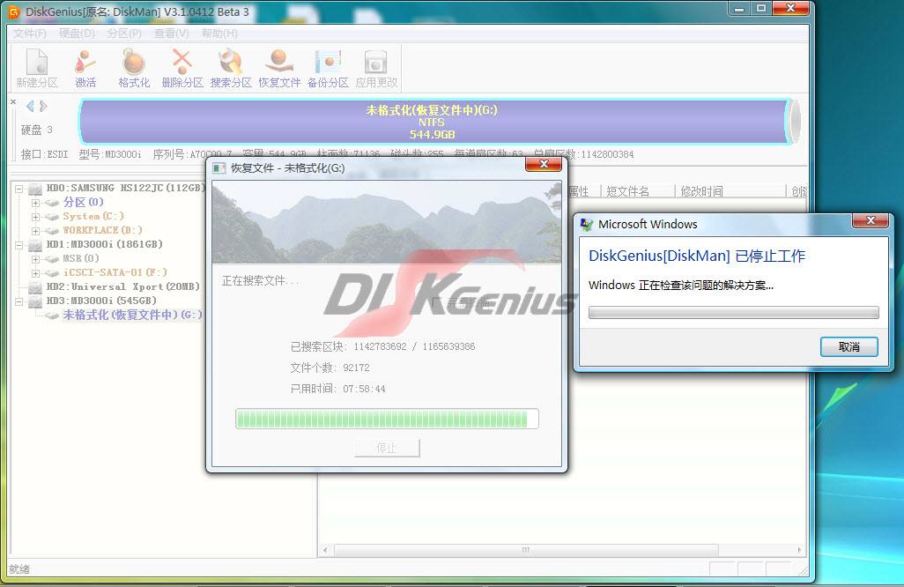Go to next disk with right arrow
The width and height of the screenshot is (904, 587).
click(x=43, y=106)
